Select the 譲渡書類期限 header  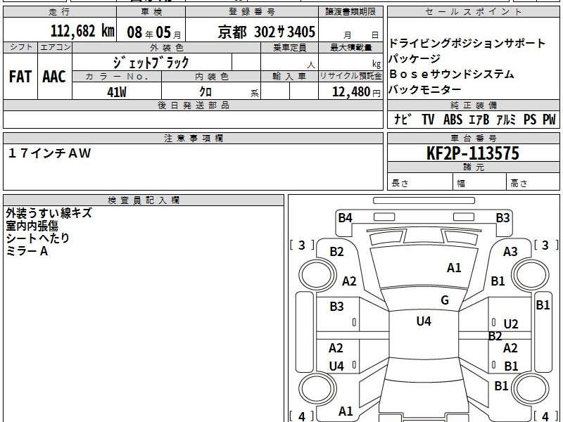350,12
